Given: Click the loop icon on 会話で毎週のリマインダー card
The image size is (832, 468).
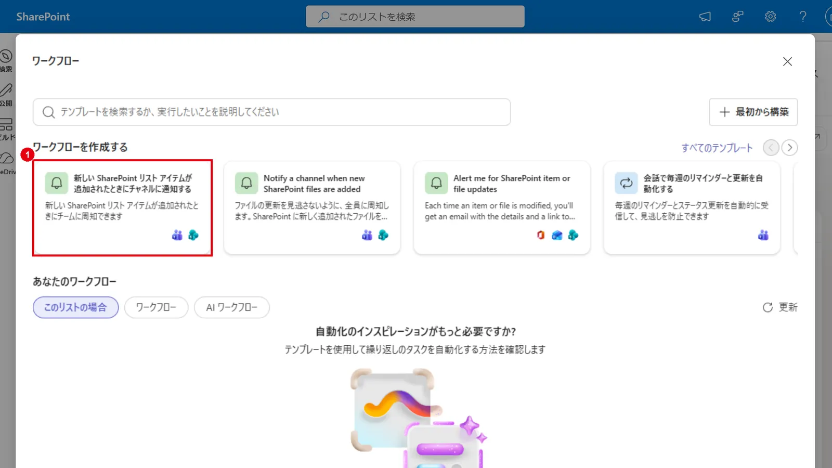Looking at the screenshot, I should (x=626, y=183).
